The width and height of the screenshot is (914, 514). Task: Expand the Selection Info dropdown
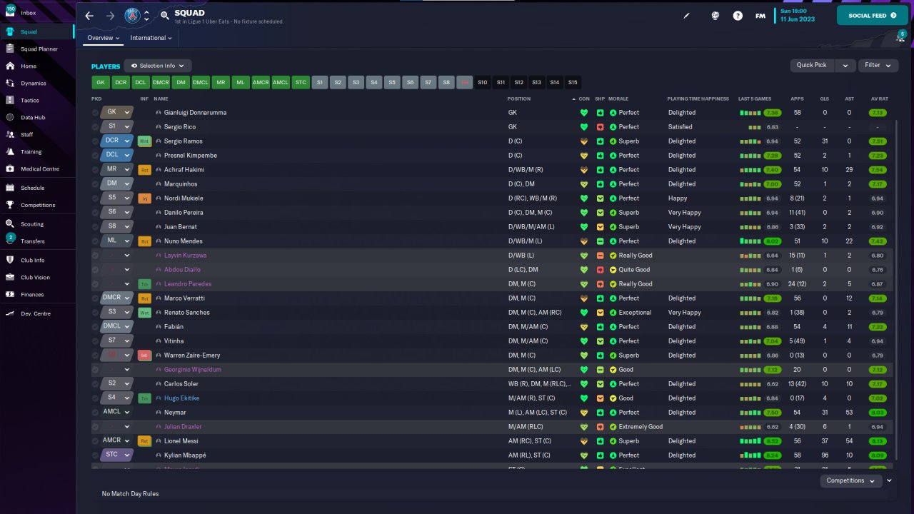coord(158,66)
